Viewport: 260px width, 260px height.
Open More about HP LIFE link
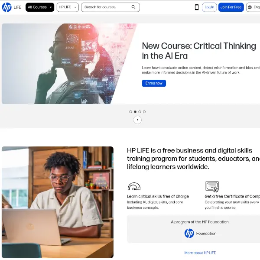click(200, 253)
